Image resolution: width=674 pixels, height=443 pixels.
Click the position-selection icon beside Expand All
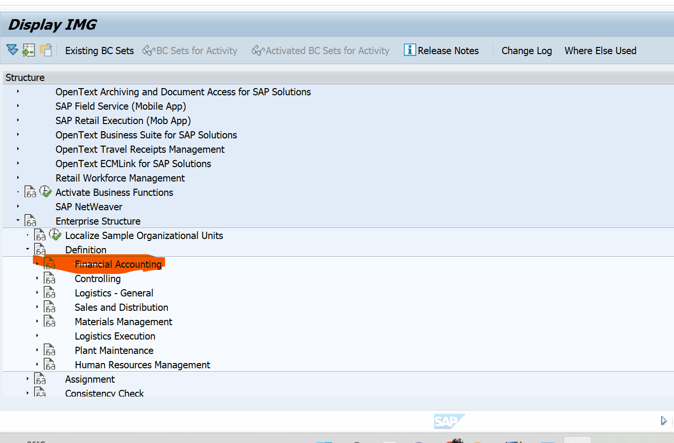tap(29, 50)
